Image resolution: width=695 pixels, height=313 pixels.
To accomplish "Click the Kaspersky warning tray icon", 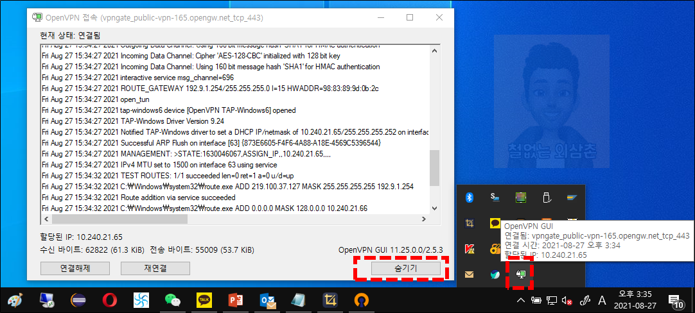I will tap(470, 249).
